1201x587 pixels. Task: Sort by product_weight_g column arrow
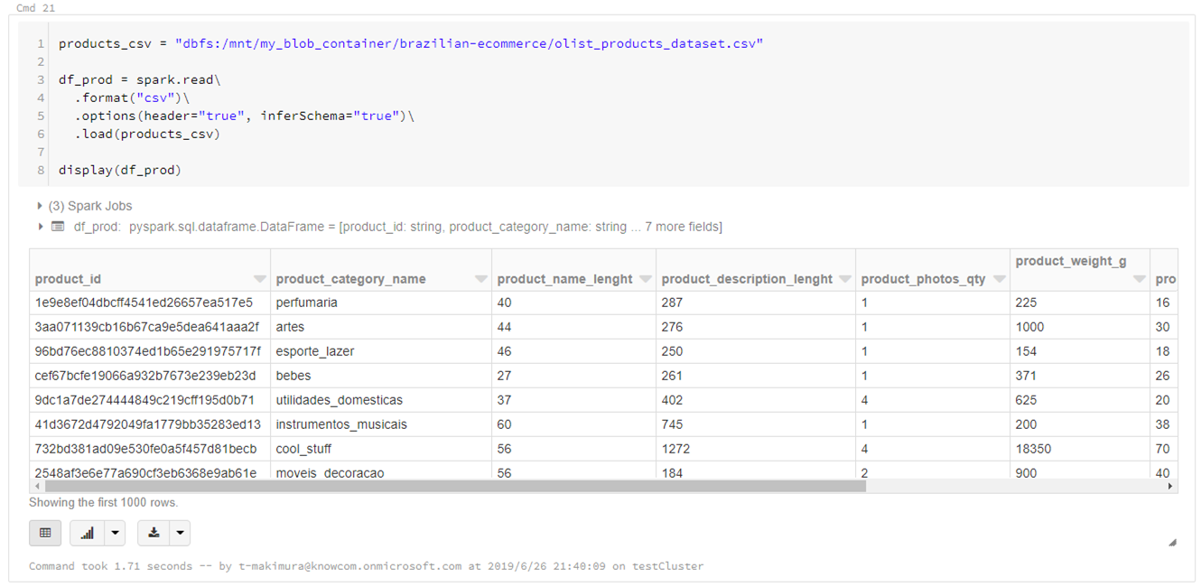1140,279
